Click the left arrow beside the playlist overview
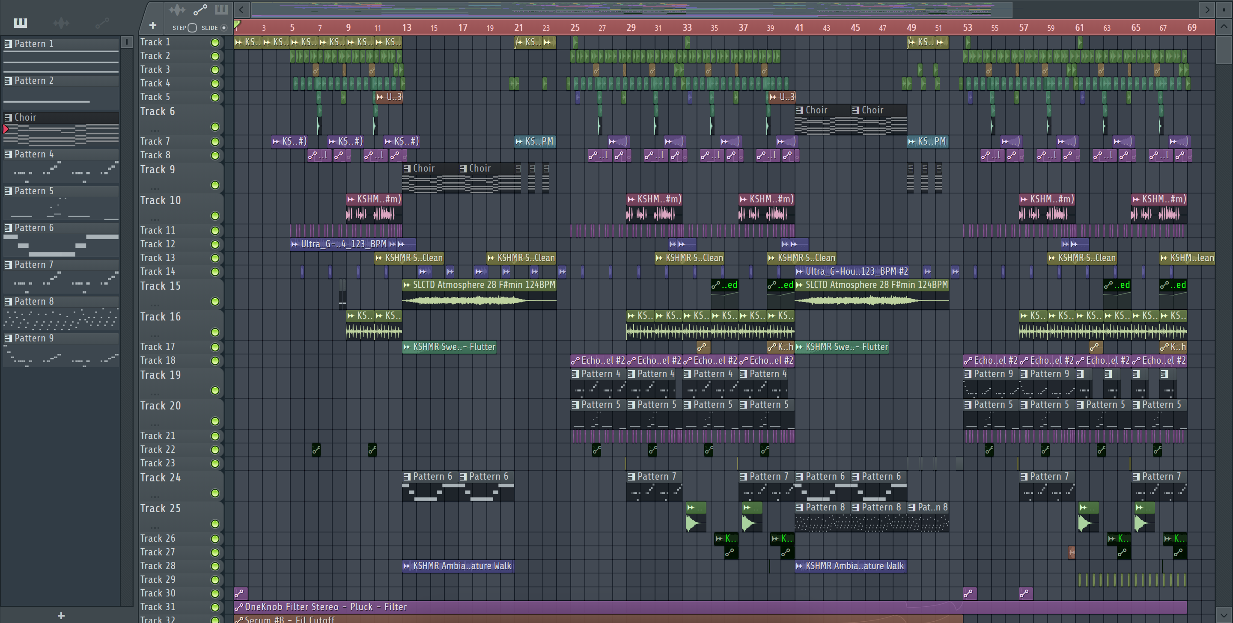This screenshot has width=1233, height=623. click(x=242, y=9)
